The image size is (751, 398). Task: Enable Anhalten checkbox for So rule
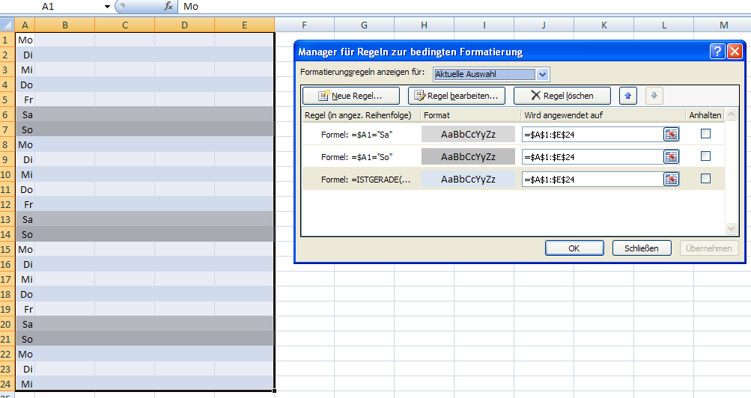tap(705, 156)
